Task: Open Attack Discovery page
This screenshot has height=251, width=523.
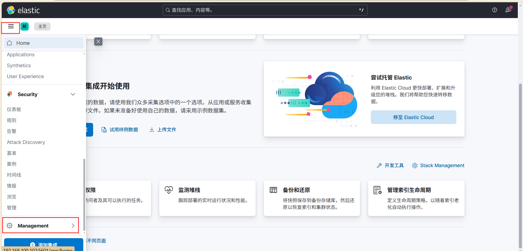Action: (26, 142)
